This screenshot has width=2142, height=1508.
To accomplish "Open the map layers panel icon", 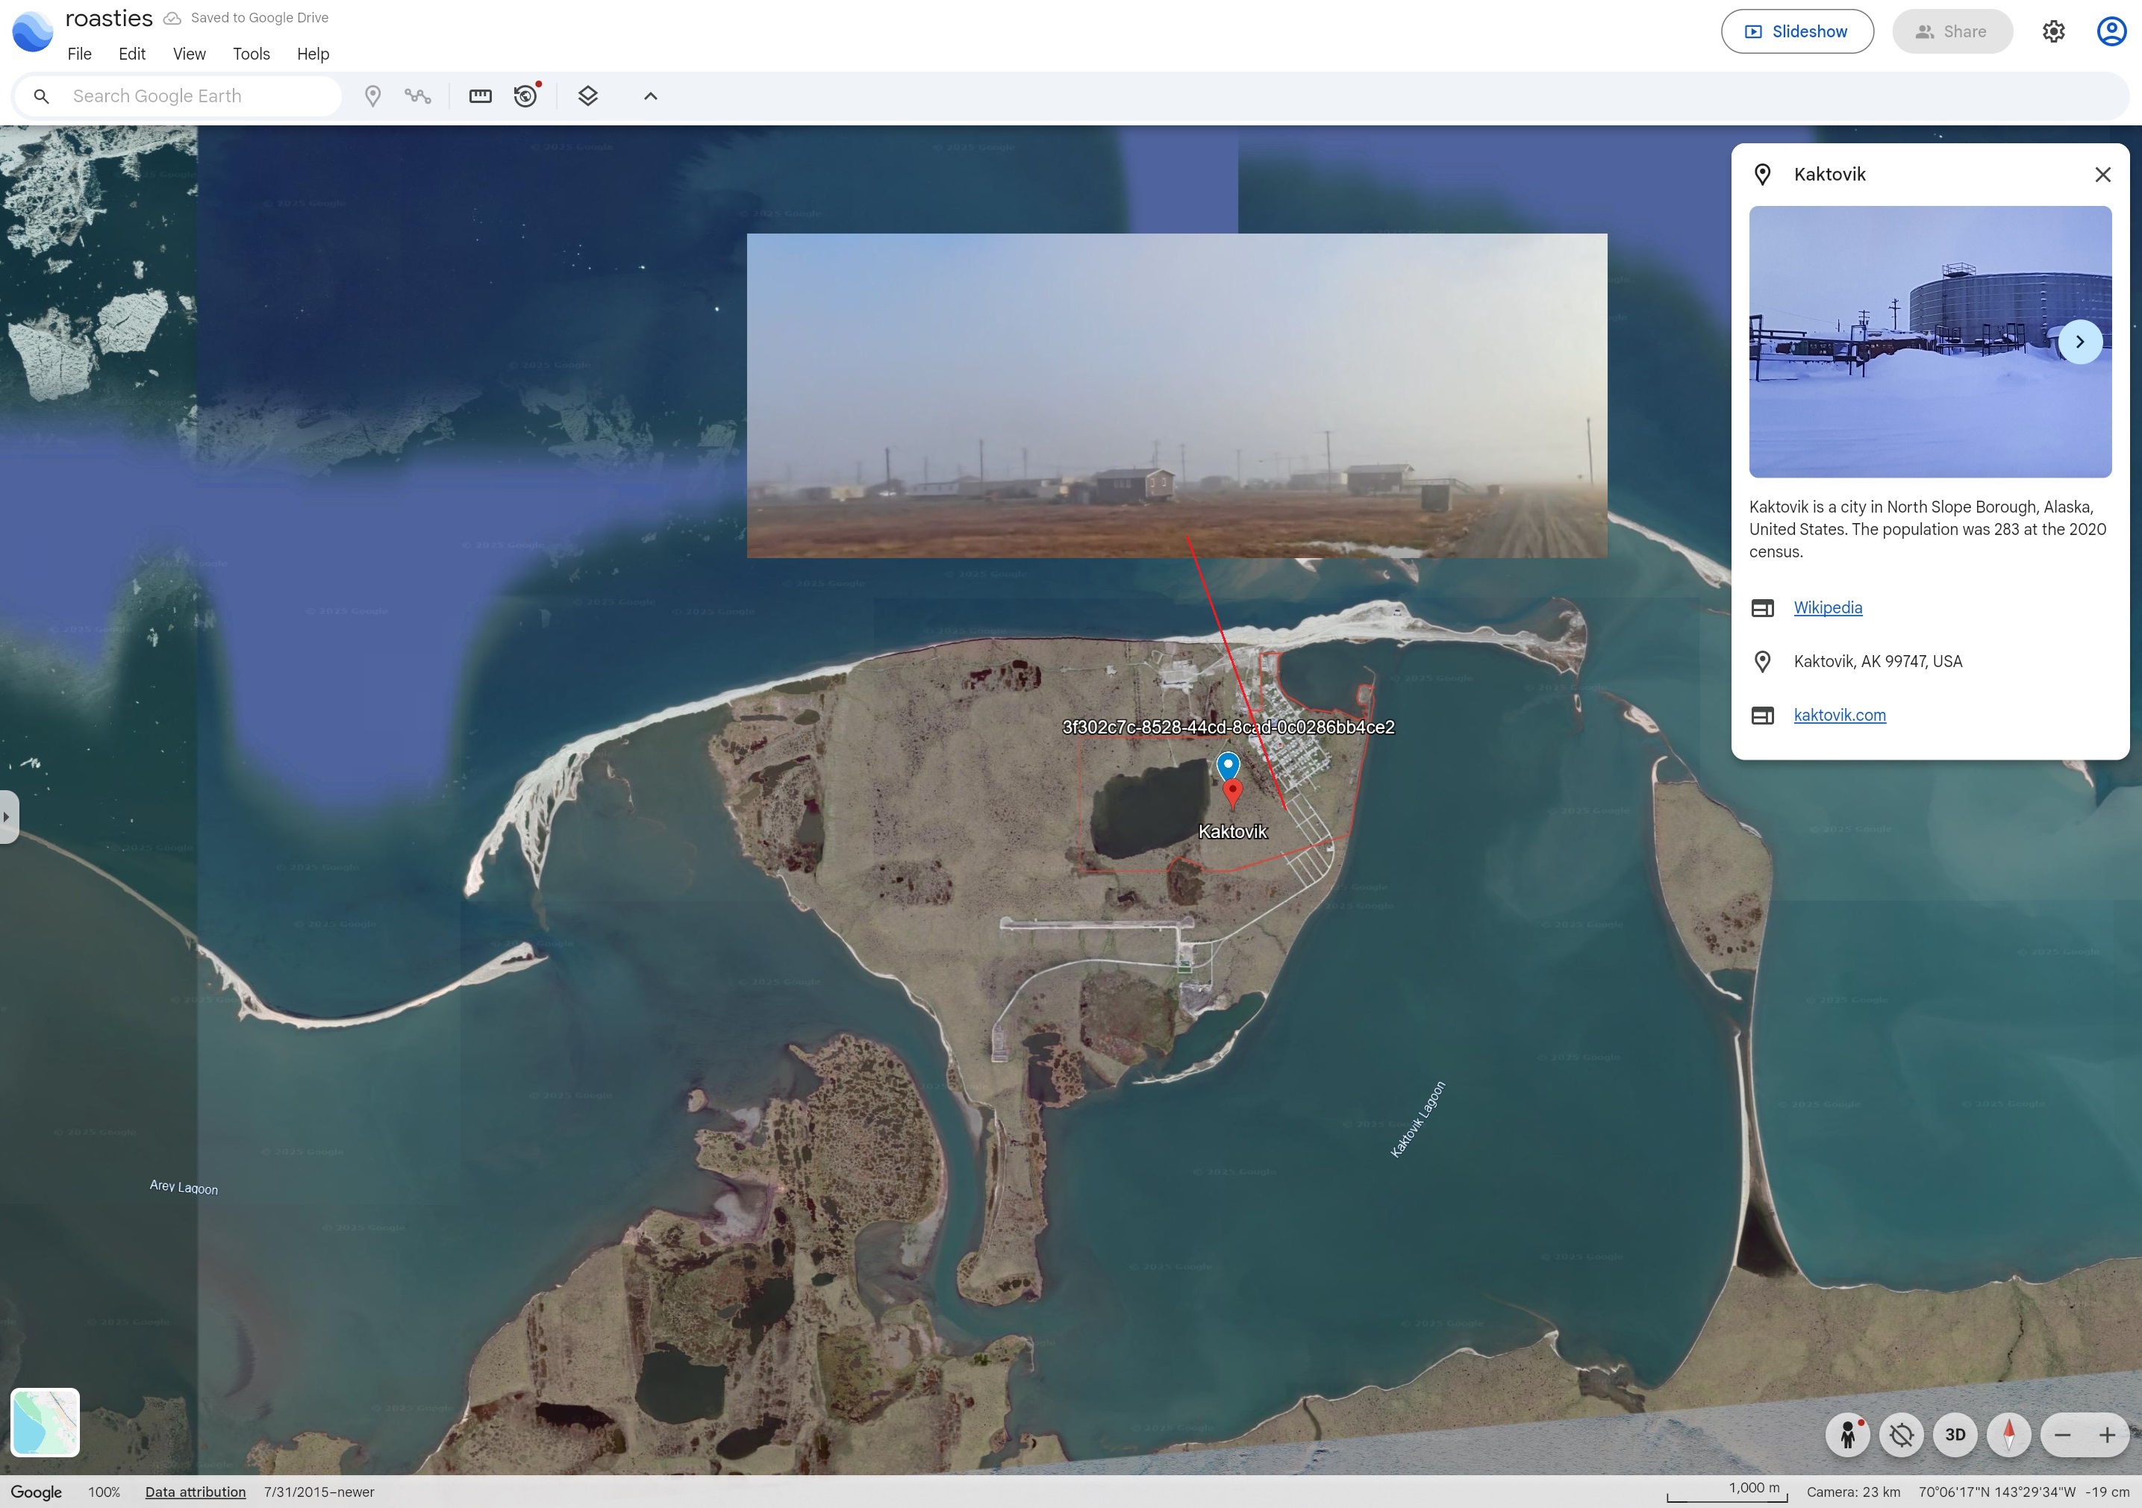I will [588, 96].
